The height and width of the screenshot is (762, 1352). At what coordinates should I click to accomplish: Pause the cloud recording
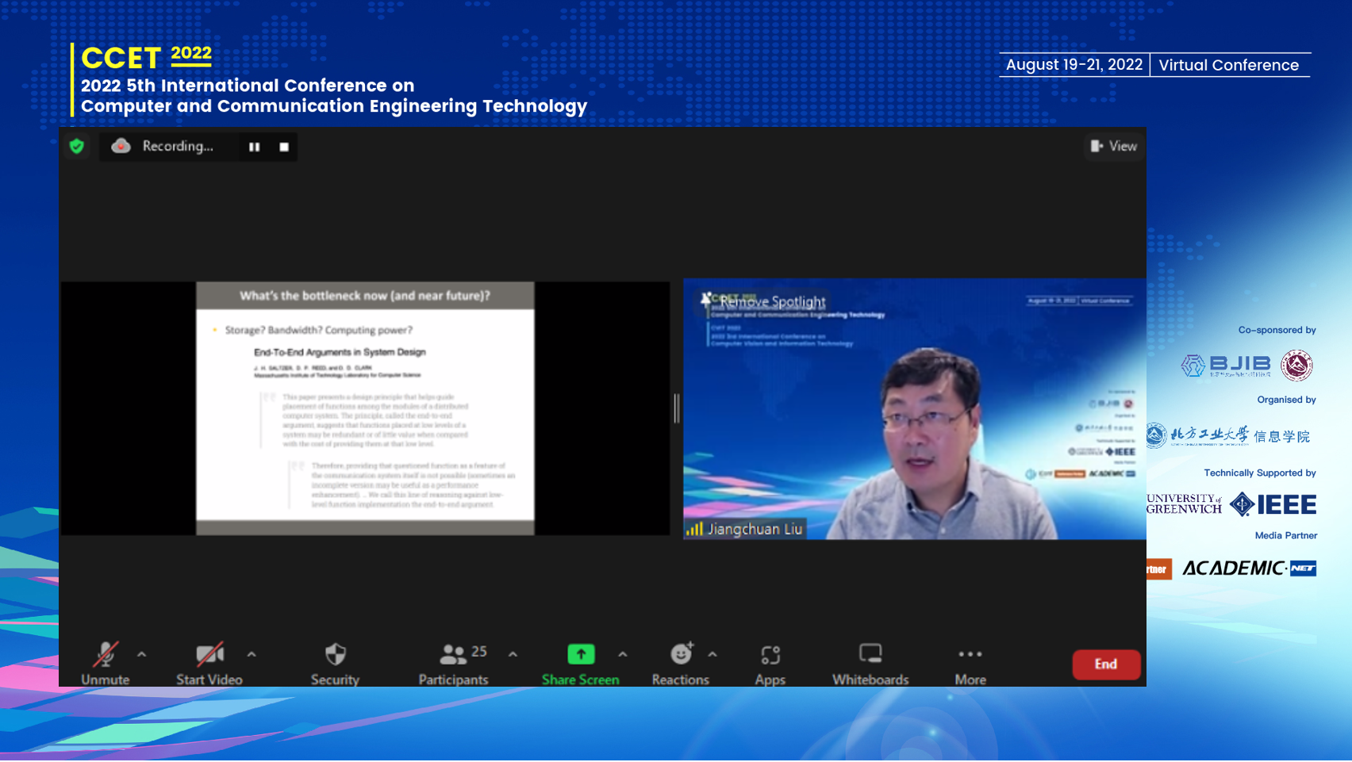[254, 147]
